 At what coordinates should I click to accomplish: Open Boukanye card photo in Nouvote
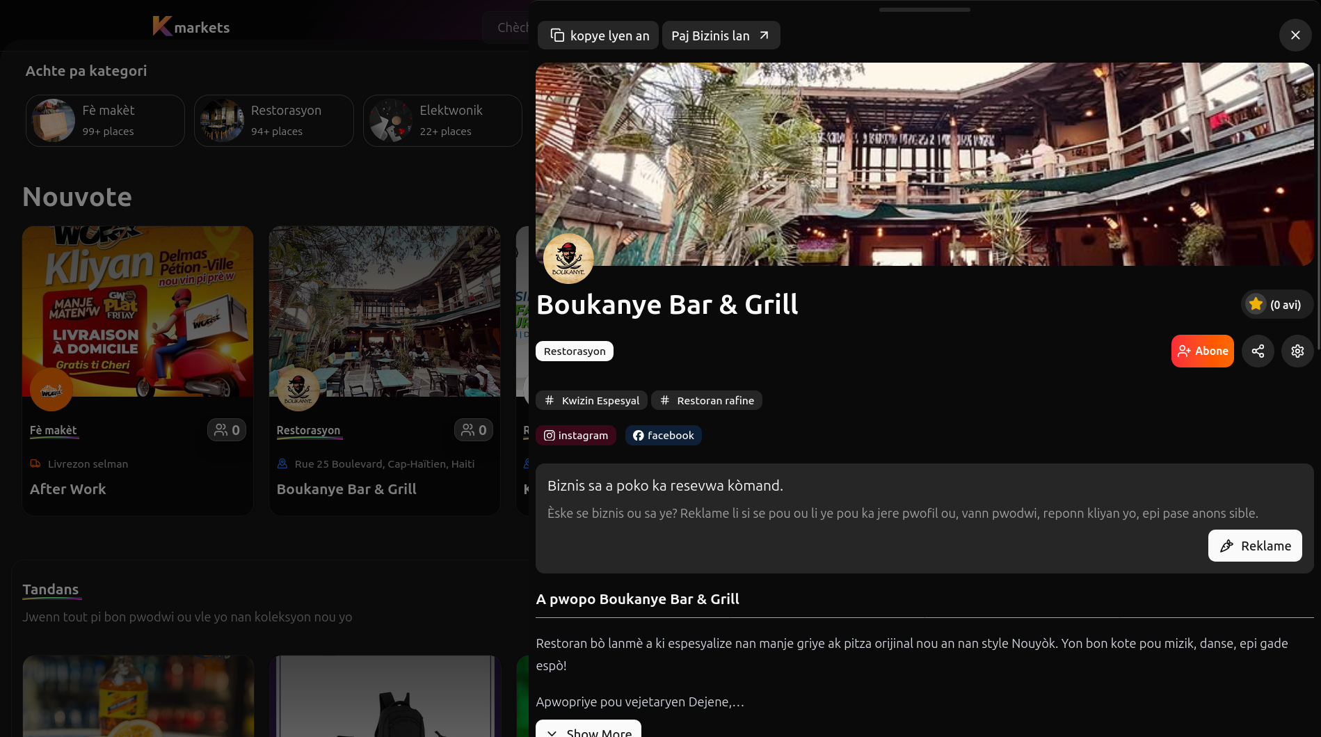click(x=385, y=311)
